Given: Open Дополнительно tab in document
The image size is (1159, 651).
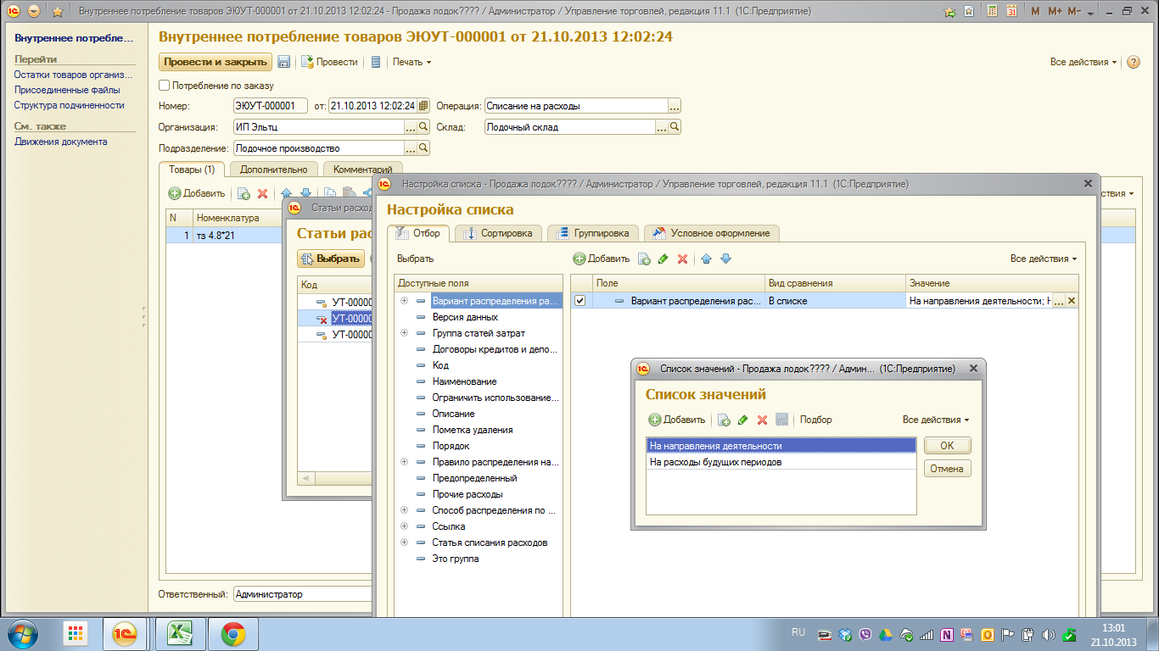Looking at the screenshot, I should pos(273,170).
